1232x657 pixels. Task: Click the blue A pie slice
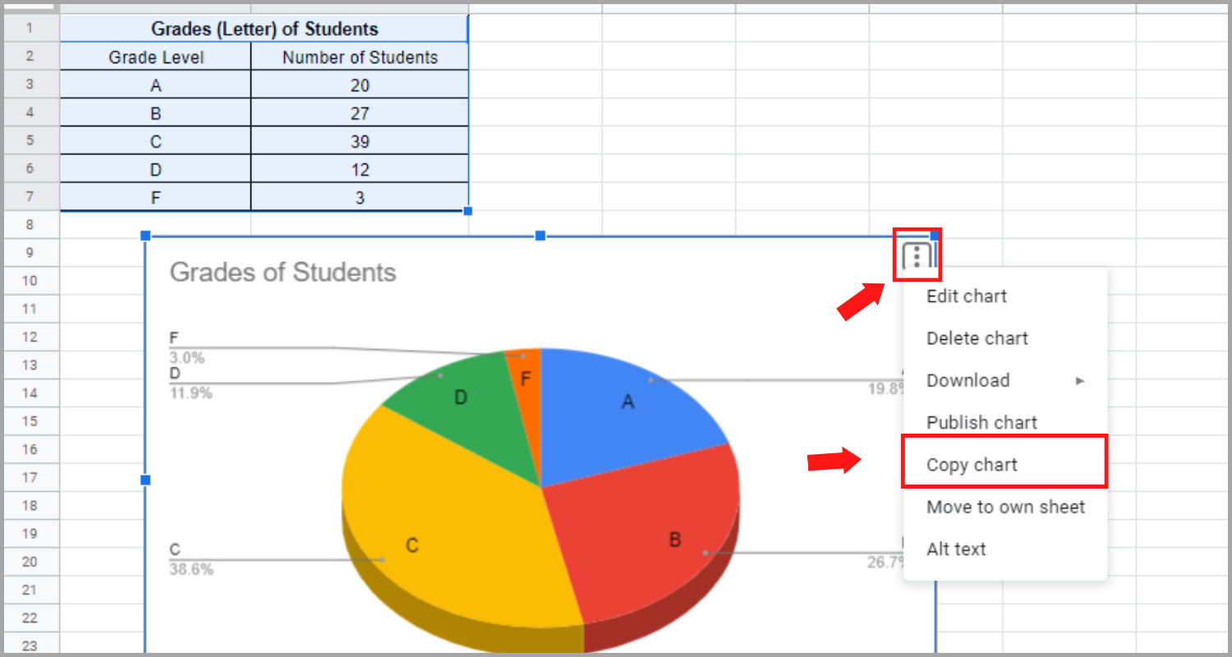coord(628,401)
